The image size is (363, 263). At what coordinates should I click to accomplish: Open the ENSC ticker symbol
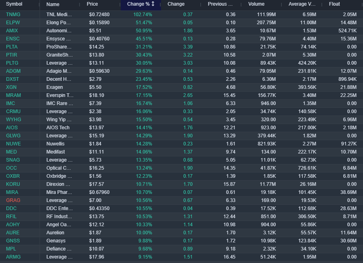(13, 39)
